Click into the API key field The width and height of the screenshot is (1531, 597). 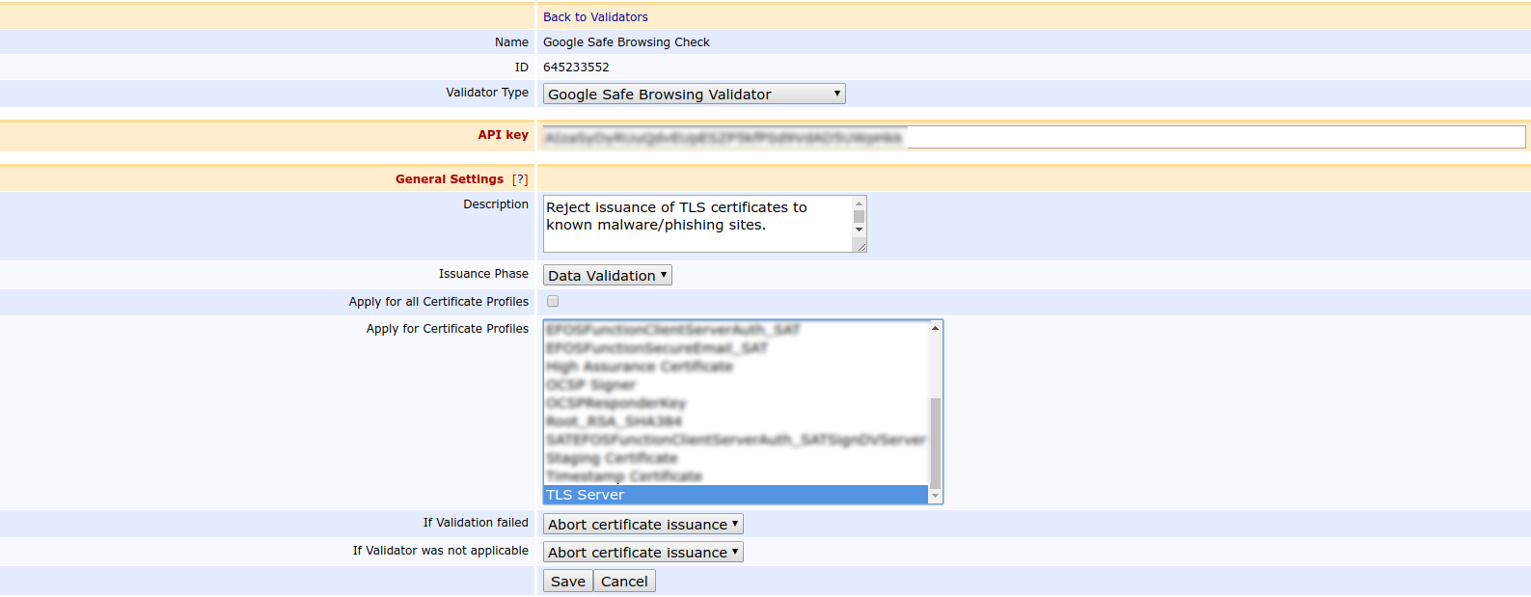click(x=1033, y=138)
